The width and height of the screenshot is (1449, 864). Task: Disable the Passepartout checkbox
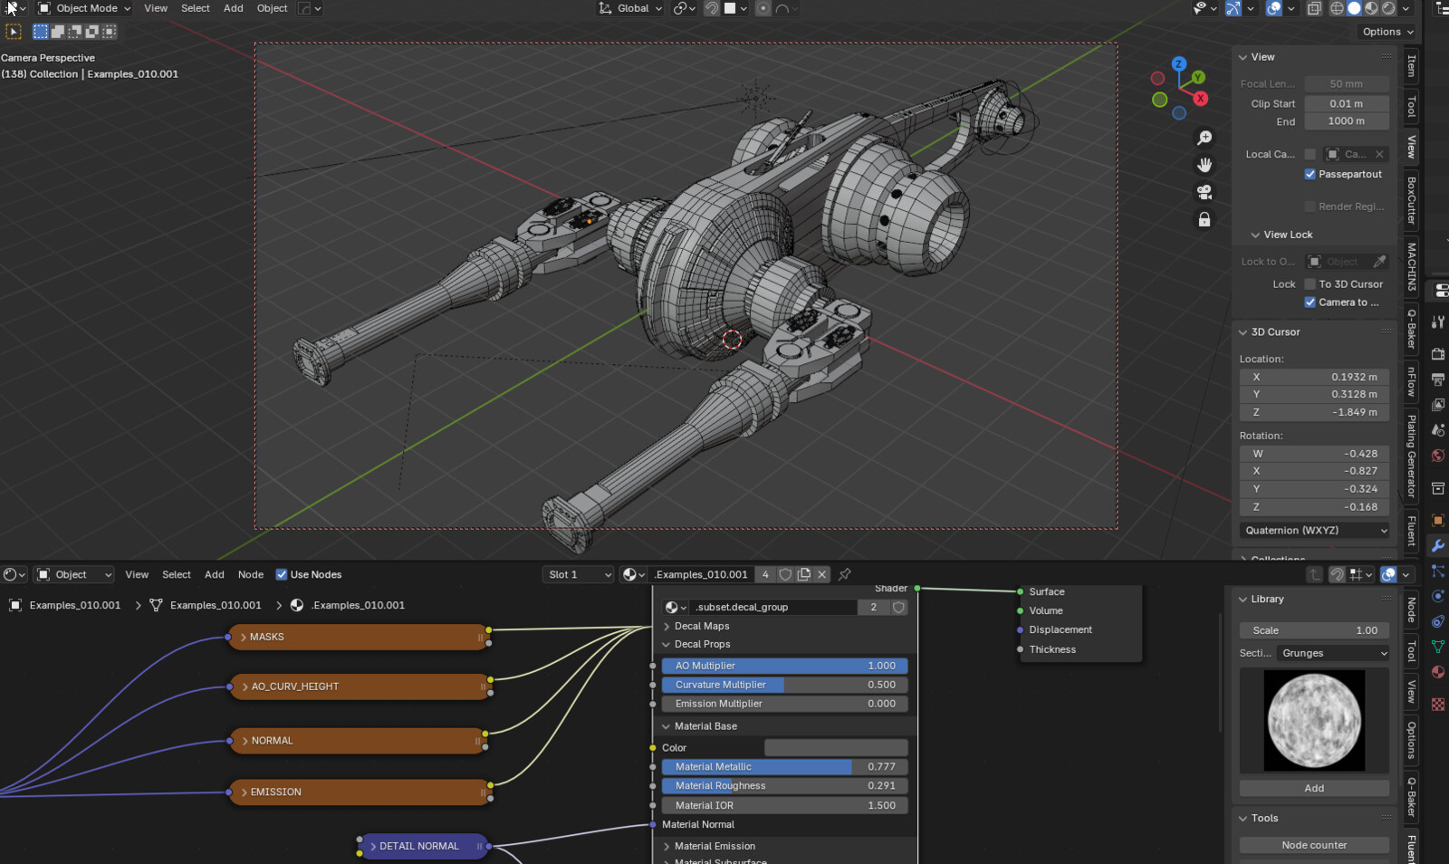1310,174
